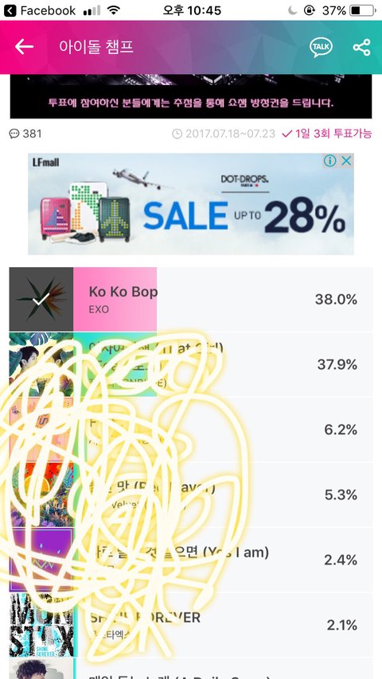
Task: Tap the back arrow in header
Action: tap(24, 47)
